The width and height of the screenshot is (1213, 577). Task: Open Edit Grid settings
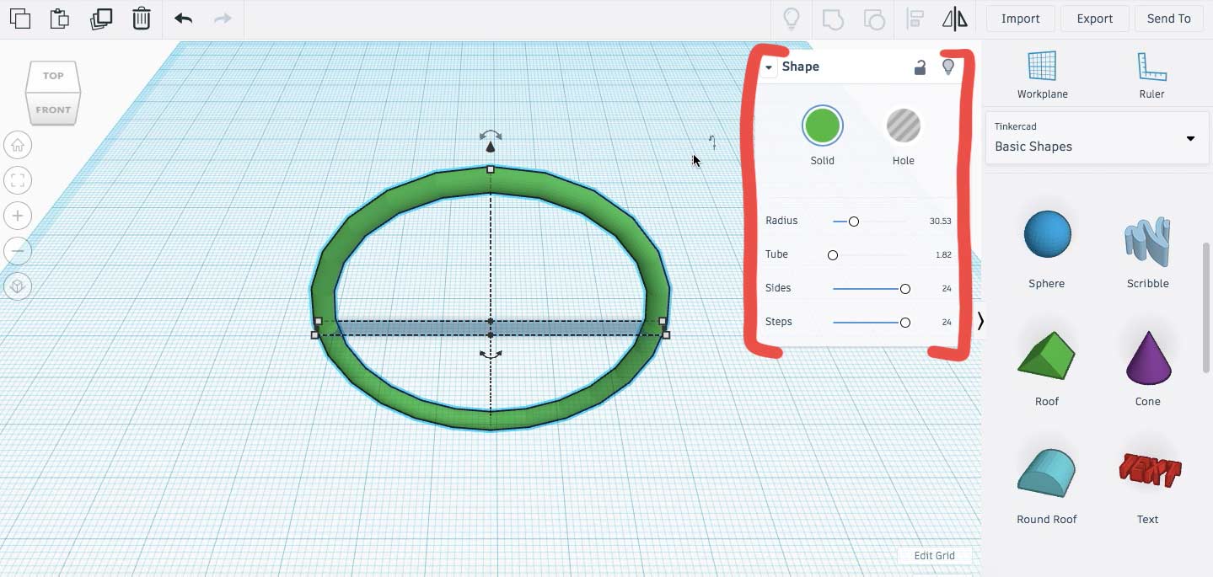pos(934,555)
